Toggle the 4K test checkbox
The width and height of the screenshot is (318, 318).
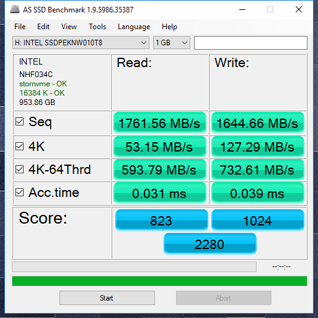20,146
